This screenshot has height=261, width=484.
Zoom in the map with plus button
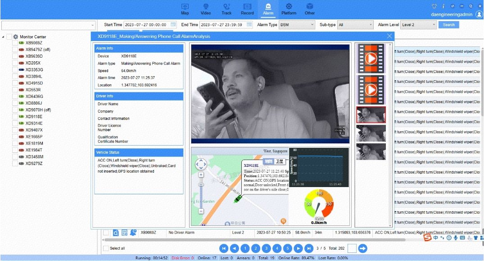201,175
